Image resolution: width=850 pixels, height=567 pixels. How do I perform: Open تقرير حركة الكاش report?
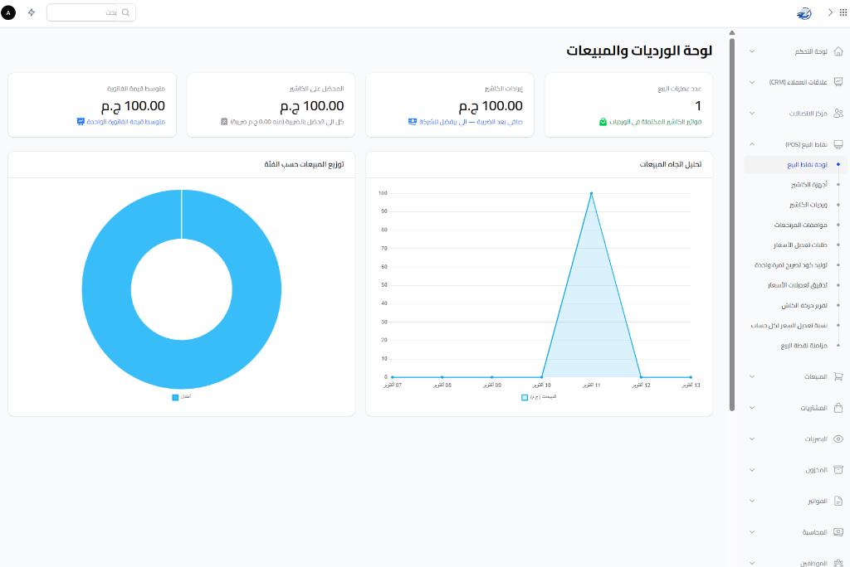click(804, 305)
